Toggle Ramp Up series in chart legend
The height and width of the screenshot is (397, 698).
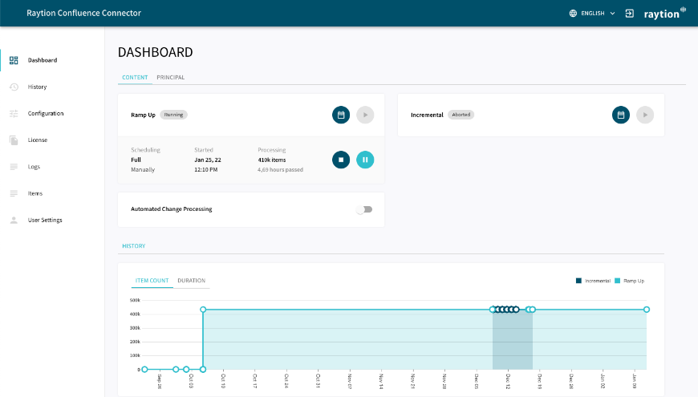(630, 281)
